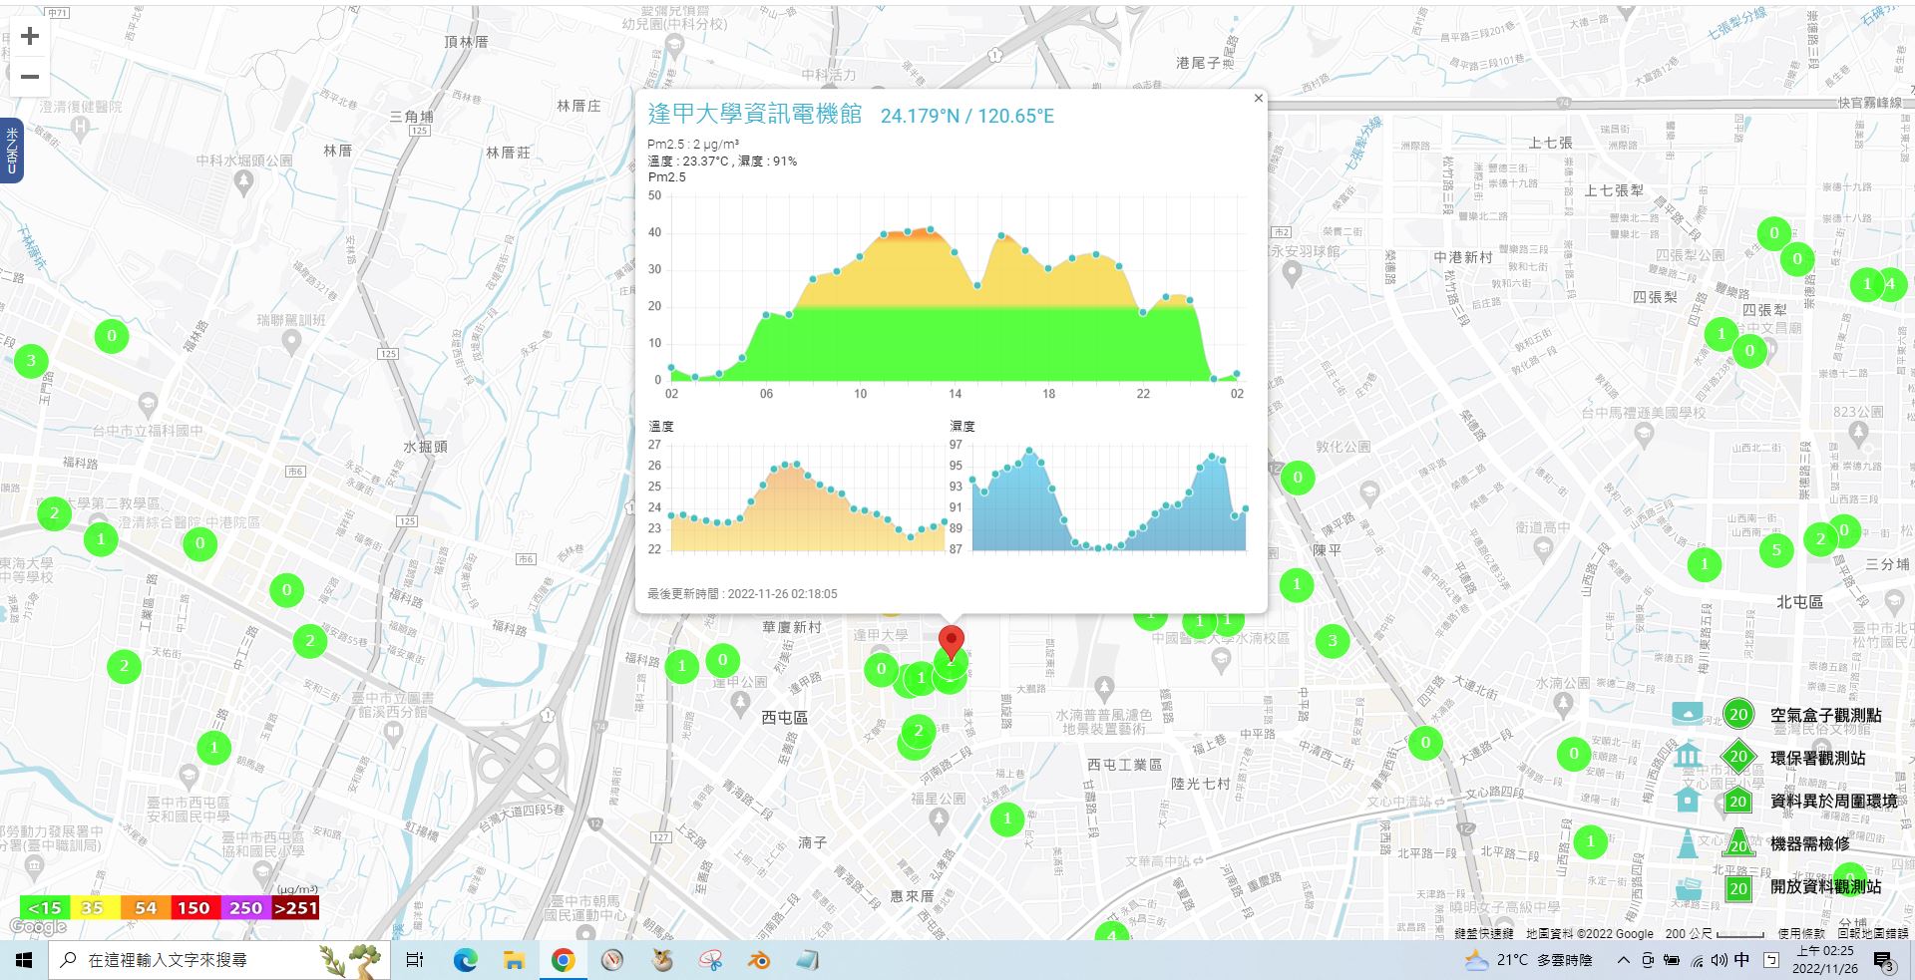The width and height of the screenshot is (1915, 980).
Task: Select the 1 marker left of 逢甲公園
Action: coord(682,665)
